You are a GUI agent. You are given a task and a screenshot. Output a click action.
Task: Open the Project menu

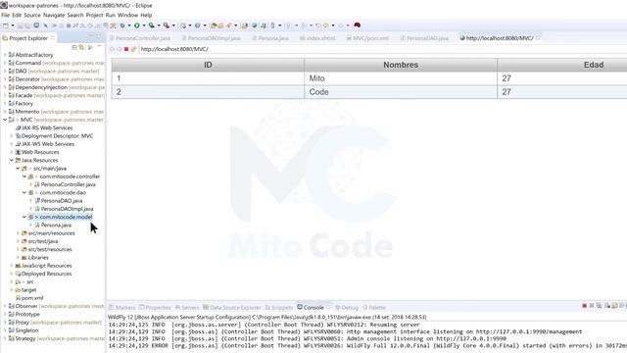(94, 15)
